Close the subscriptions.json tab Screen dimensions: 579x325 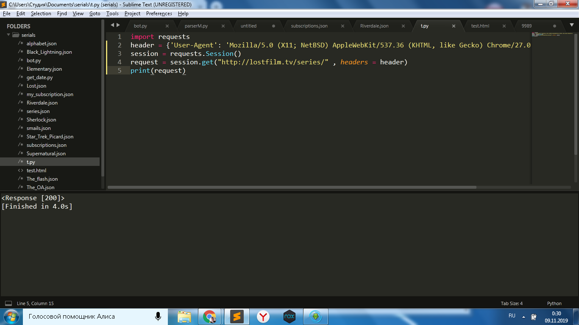342,26
